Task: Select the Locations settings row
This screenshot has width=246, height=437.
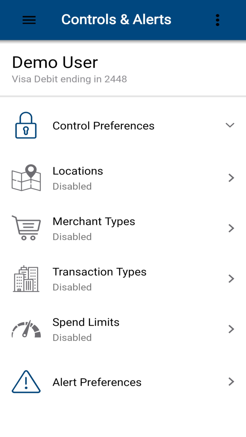Action: pyautogui.click(x=123, y=177)
